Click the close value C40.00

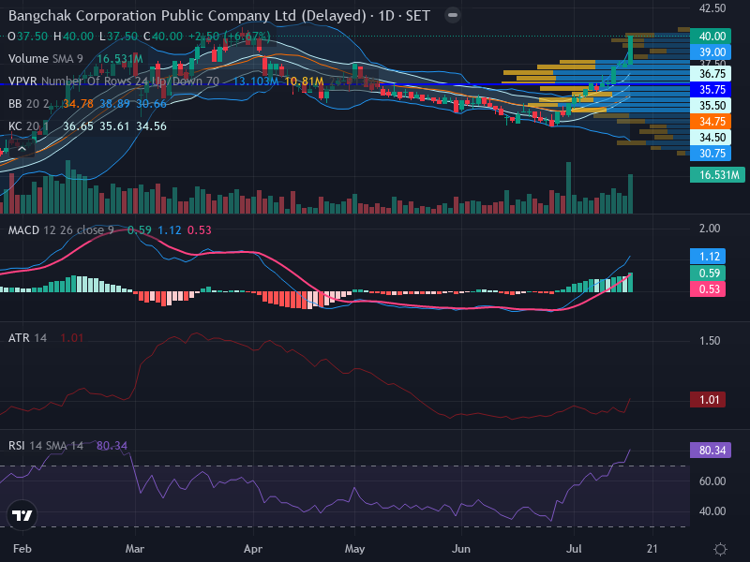(163, 37)
